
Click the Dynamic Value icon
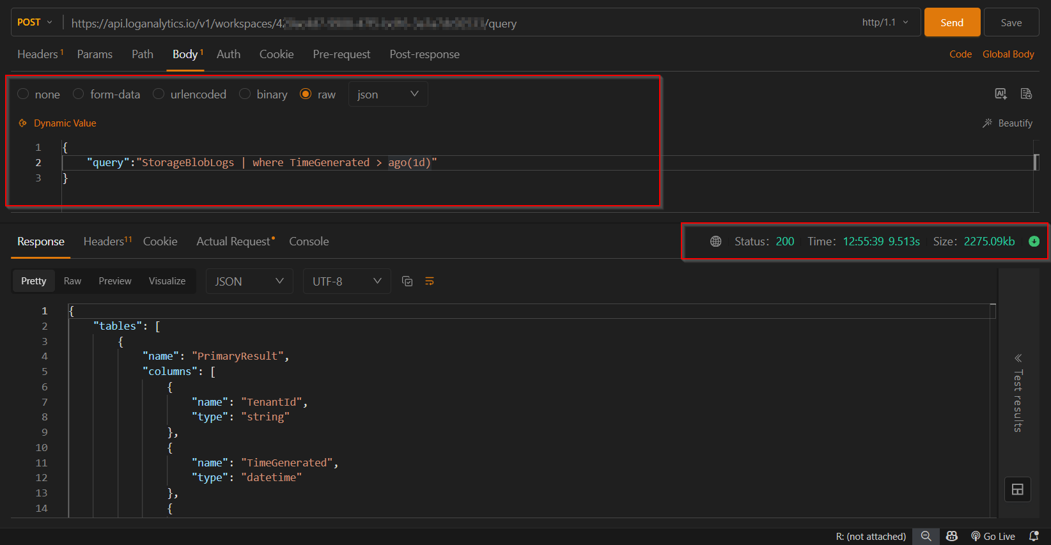tap(22, 123)
